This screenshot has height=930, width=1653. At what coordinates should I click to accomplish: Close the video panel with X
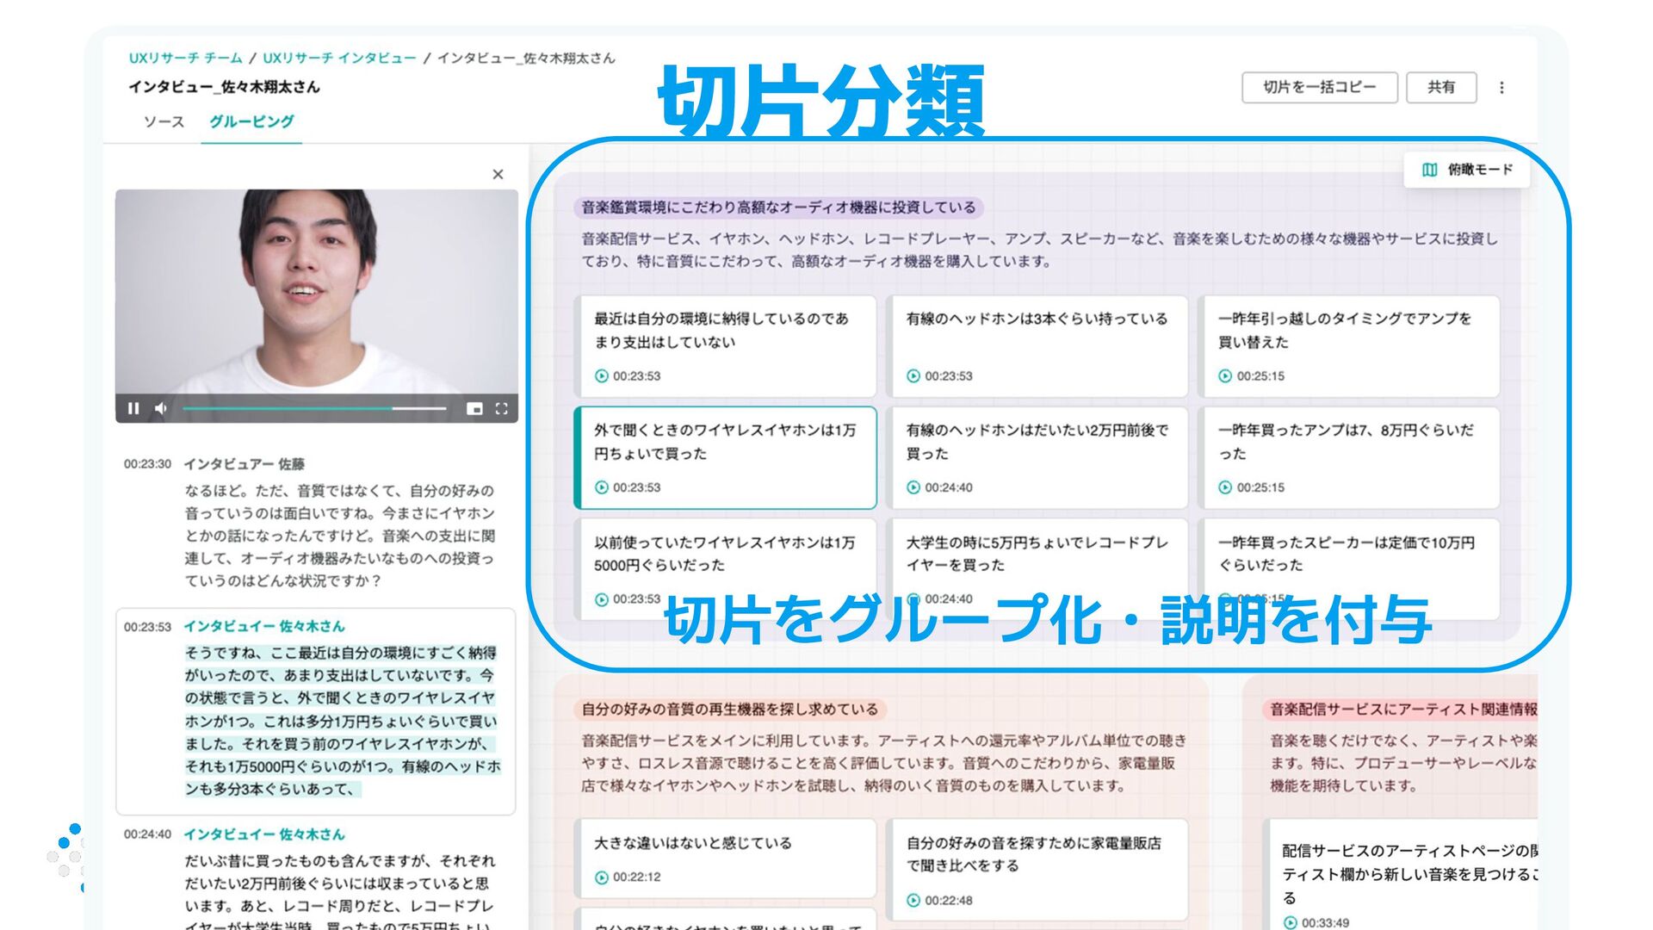(x=498, y=175)
